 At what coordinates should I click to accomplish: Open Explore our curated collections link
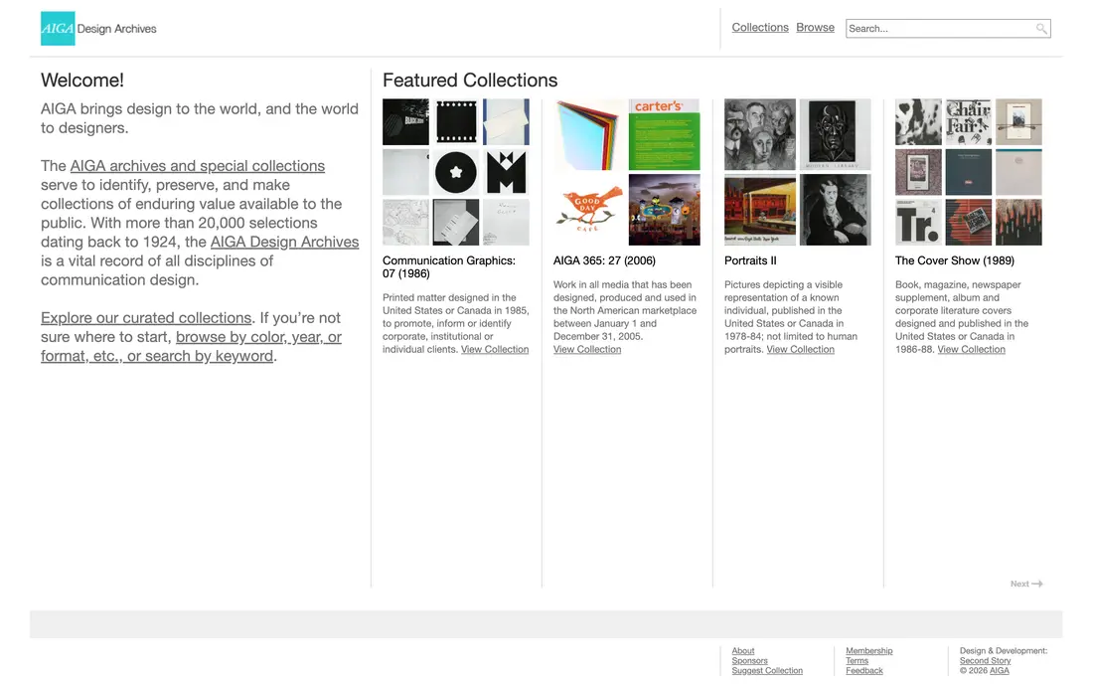click(x=146, y=318)
